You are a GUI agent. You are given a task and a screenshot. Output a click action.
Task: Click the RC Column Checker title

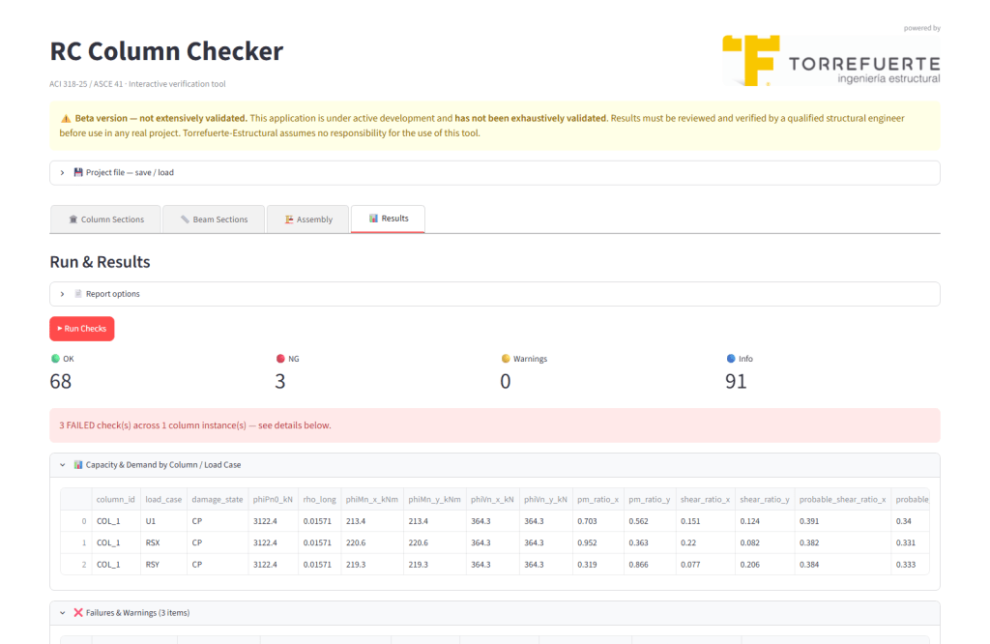coord(166,52)
